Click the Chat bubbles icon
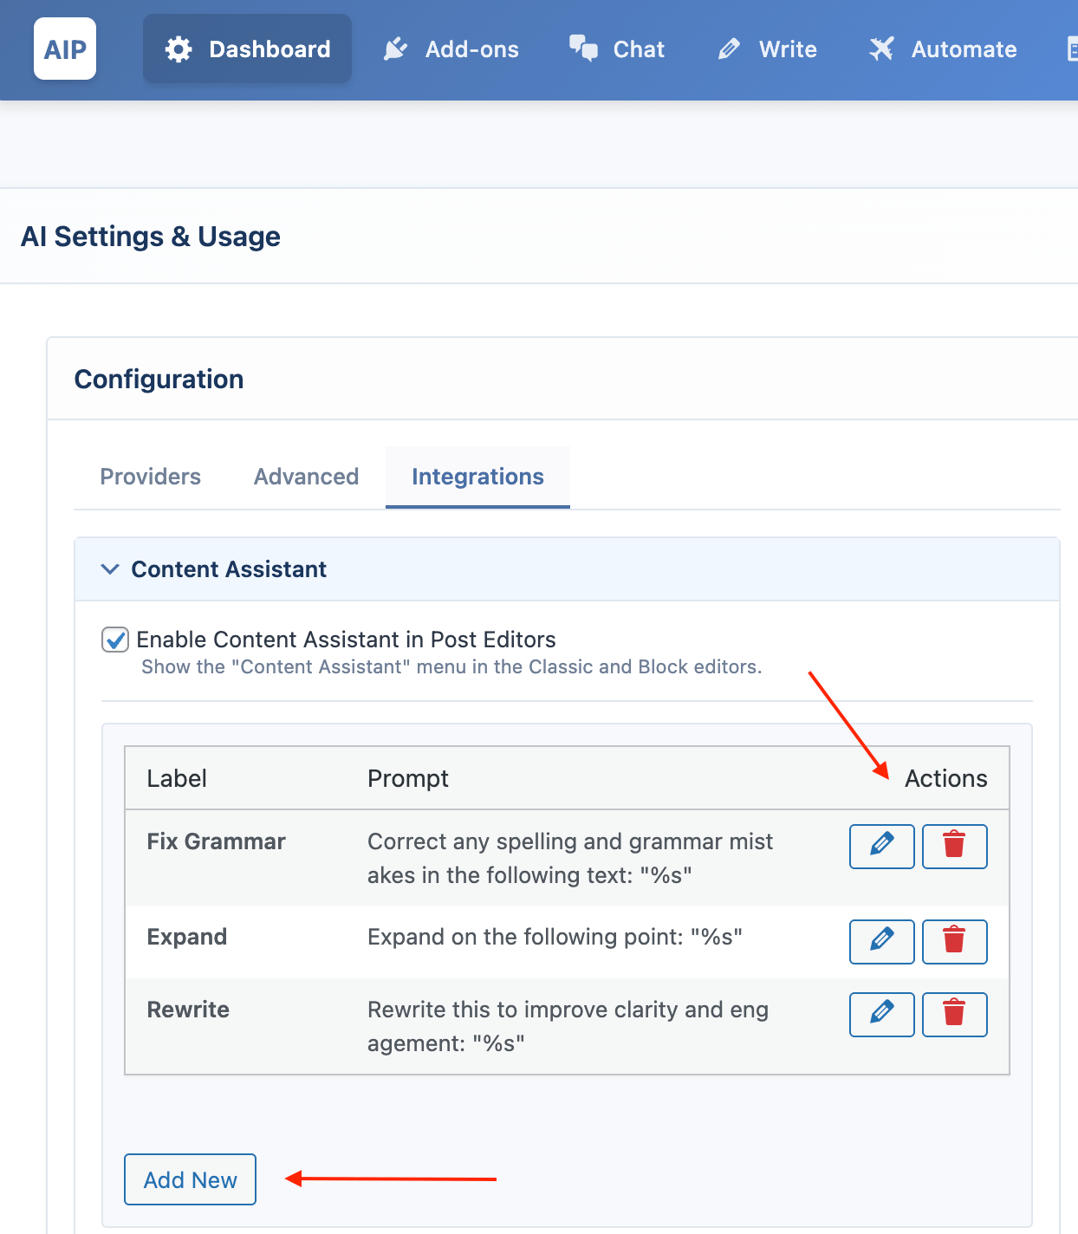 [583, 49]
